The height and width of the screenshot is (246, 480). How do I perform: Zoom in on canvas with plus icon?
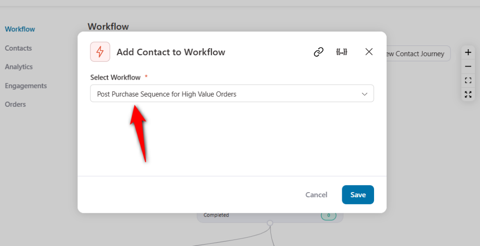468,52
